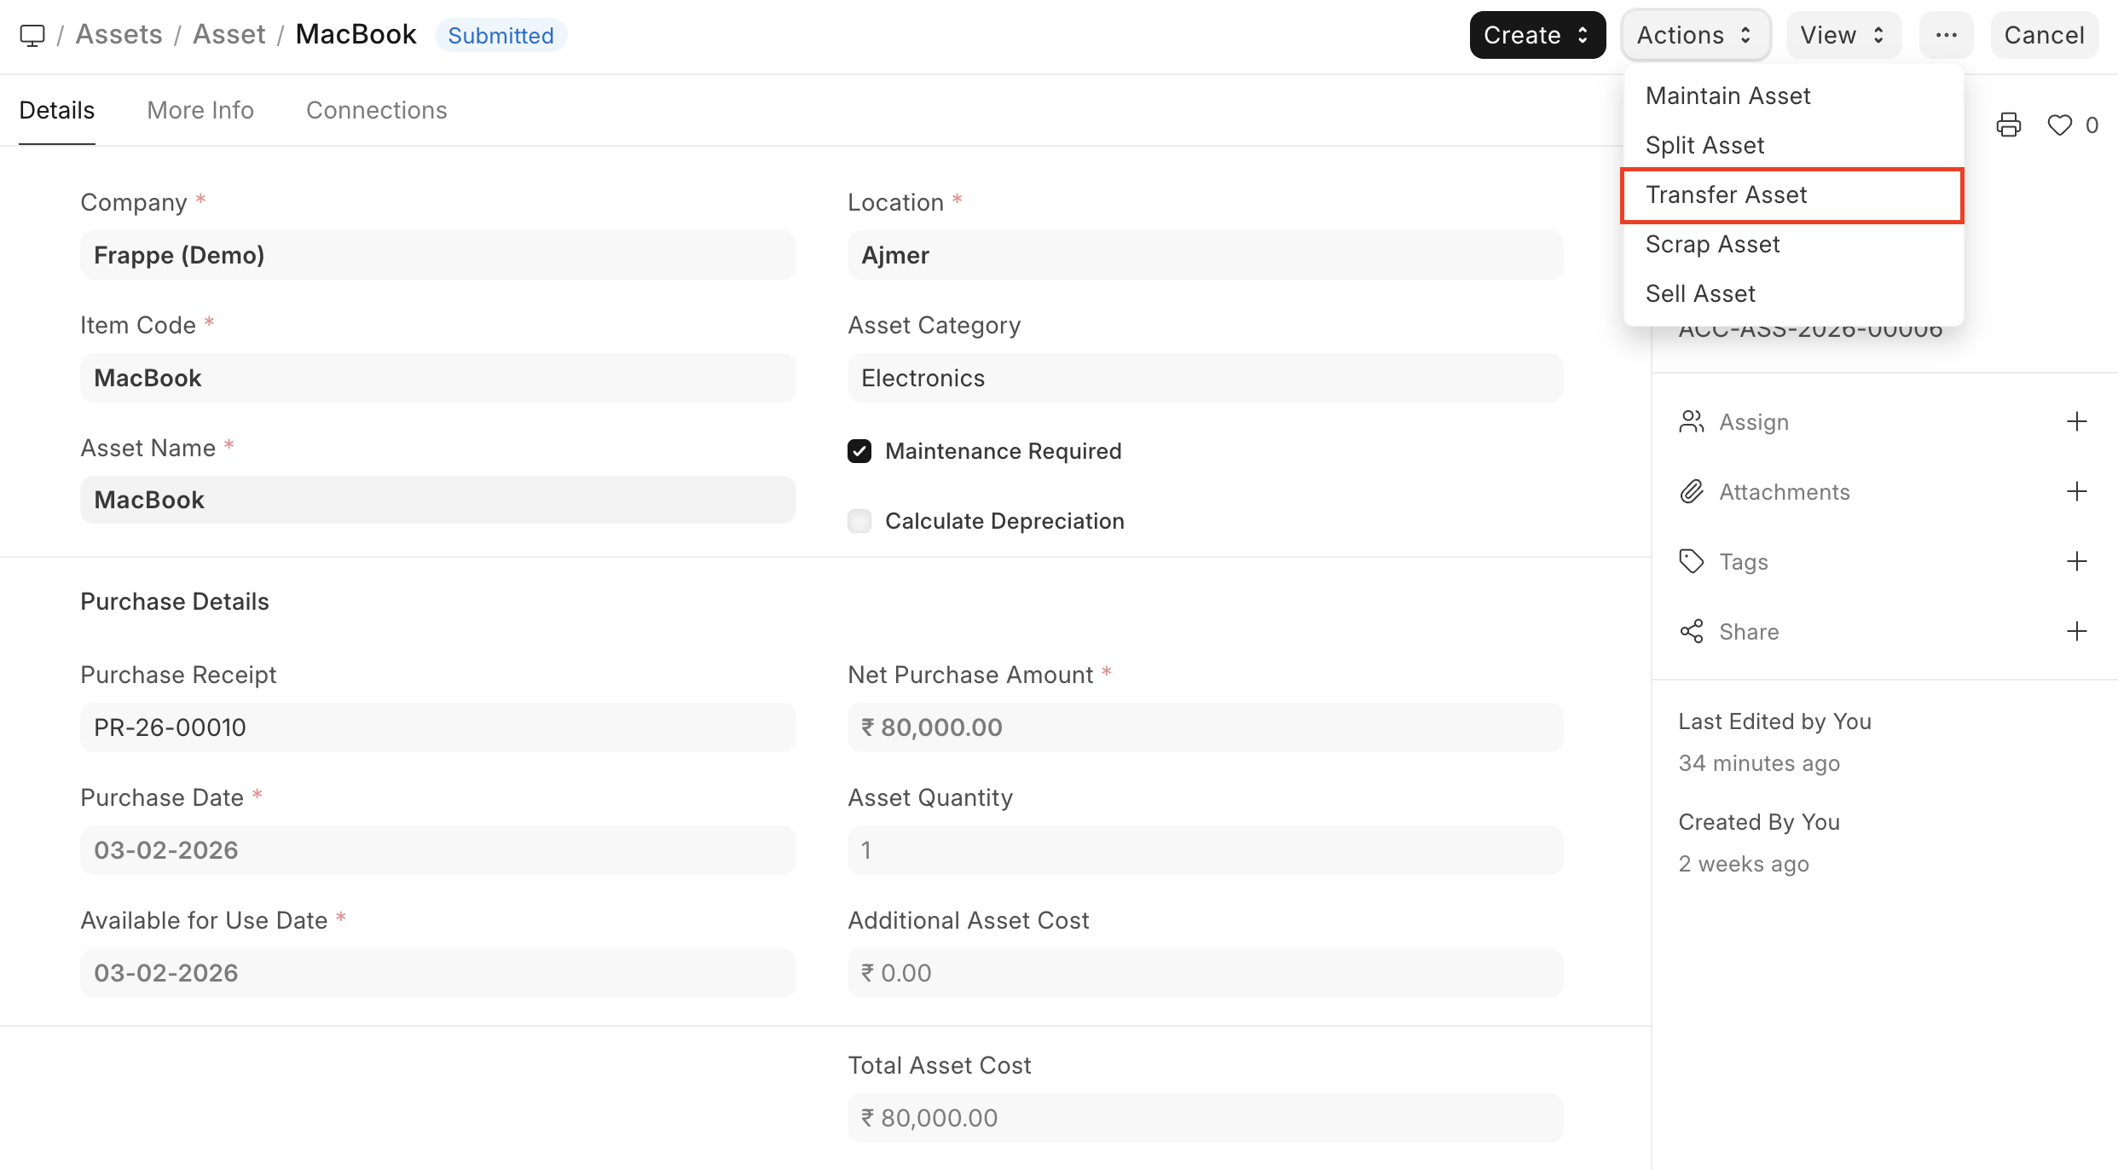The height and width of the screenshot is (1170, 2118).
Task: Click the Net Purchase Amount field
Action: (1206, 727)
